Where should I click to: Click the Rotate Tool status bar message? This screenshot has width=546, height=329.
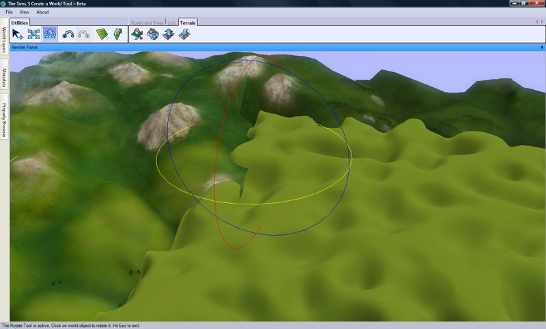[71, 326]
